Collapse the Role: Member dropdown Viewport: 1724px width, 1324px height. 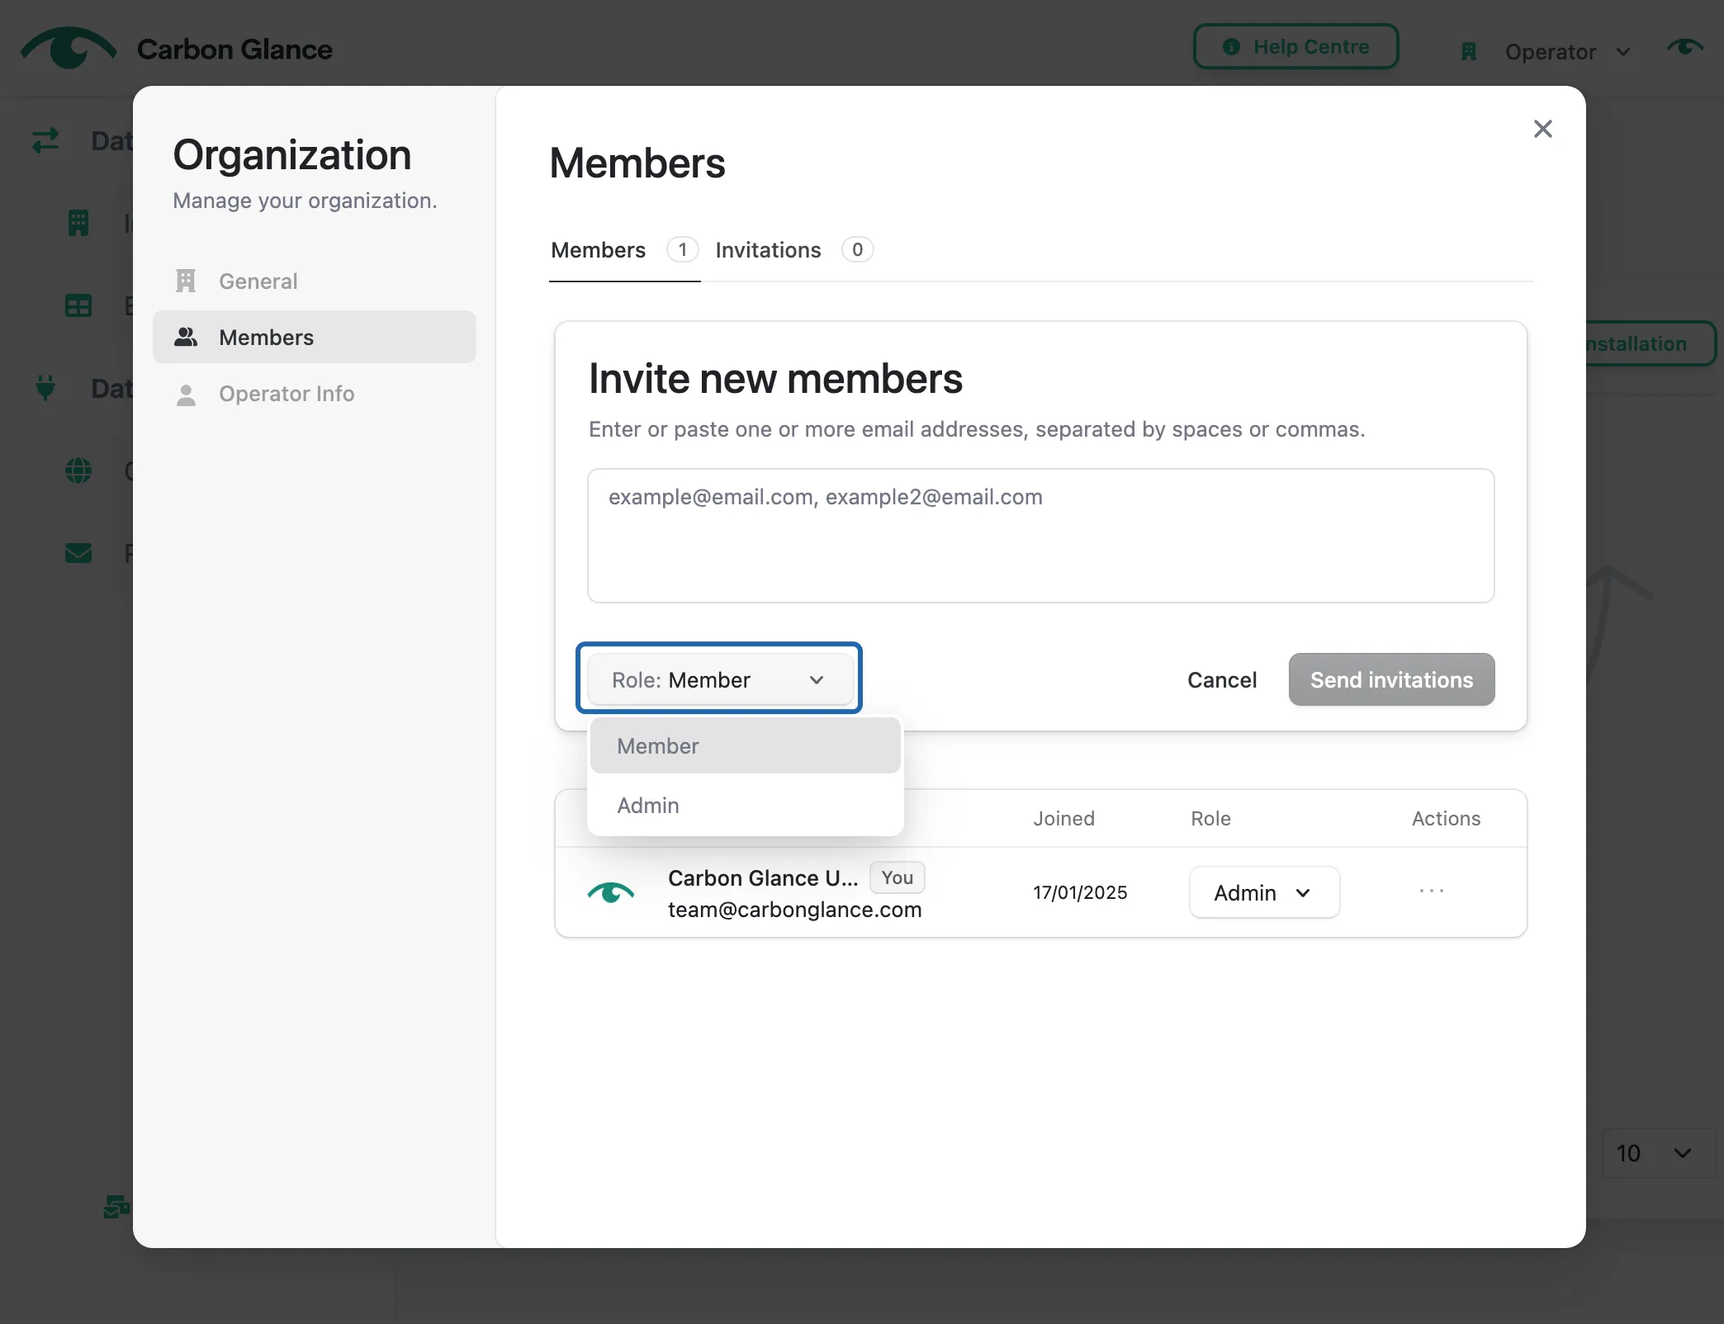click(x=719, y=680)
